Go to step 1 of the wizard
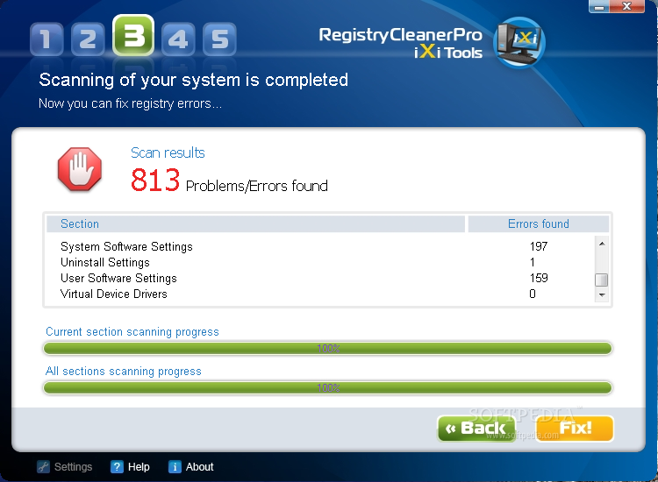 46,39
